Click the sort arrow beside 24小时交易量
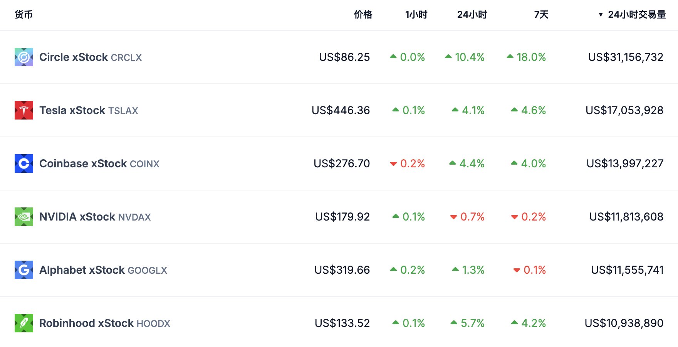678x347 pixels. pyautogui.click(x=601, y=15)
